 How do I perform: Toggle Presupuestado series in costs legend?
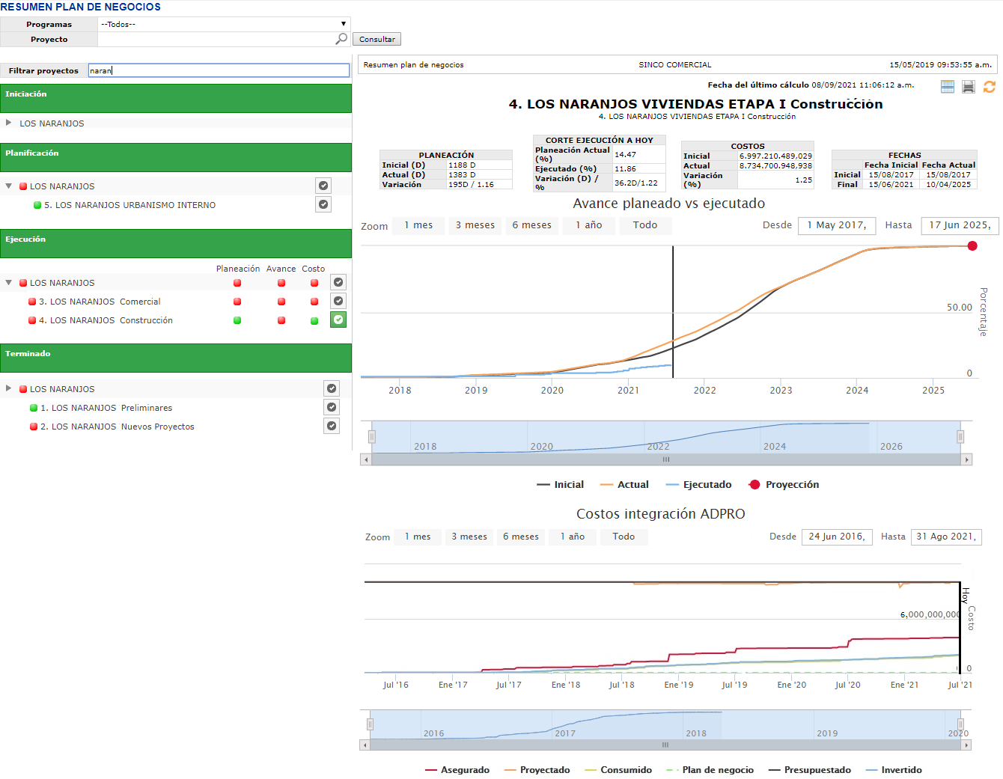pos(810,770)
